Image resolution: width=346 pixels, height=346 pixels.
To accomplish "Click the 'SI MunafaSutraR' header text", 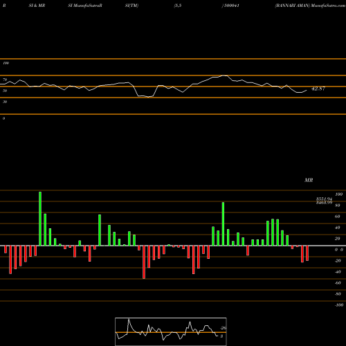I will [85, 6].
